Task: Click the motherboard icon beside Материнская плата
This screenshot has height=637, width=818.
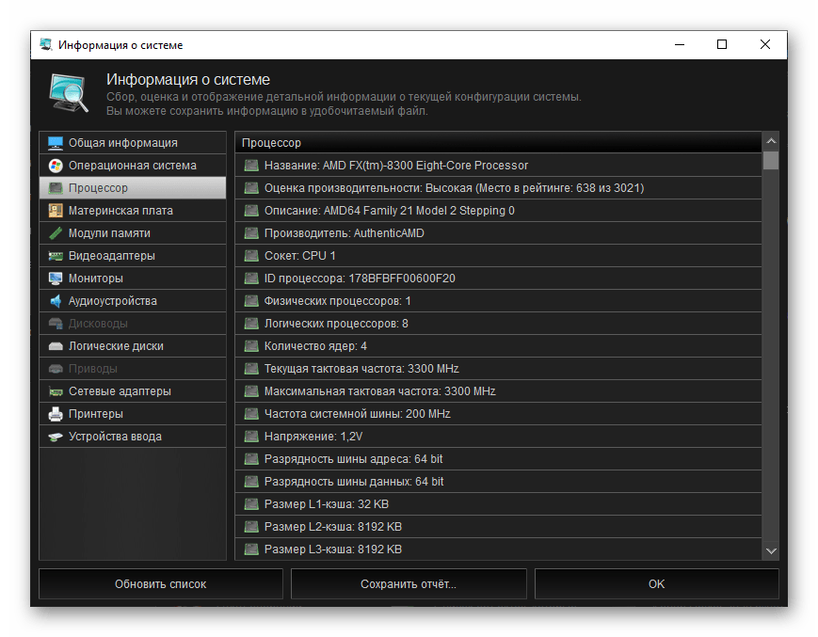Action: (56, 211)
